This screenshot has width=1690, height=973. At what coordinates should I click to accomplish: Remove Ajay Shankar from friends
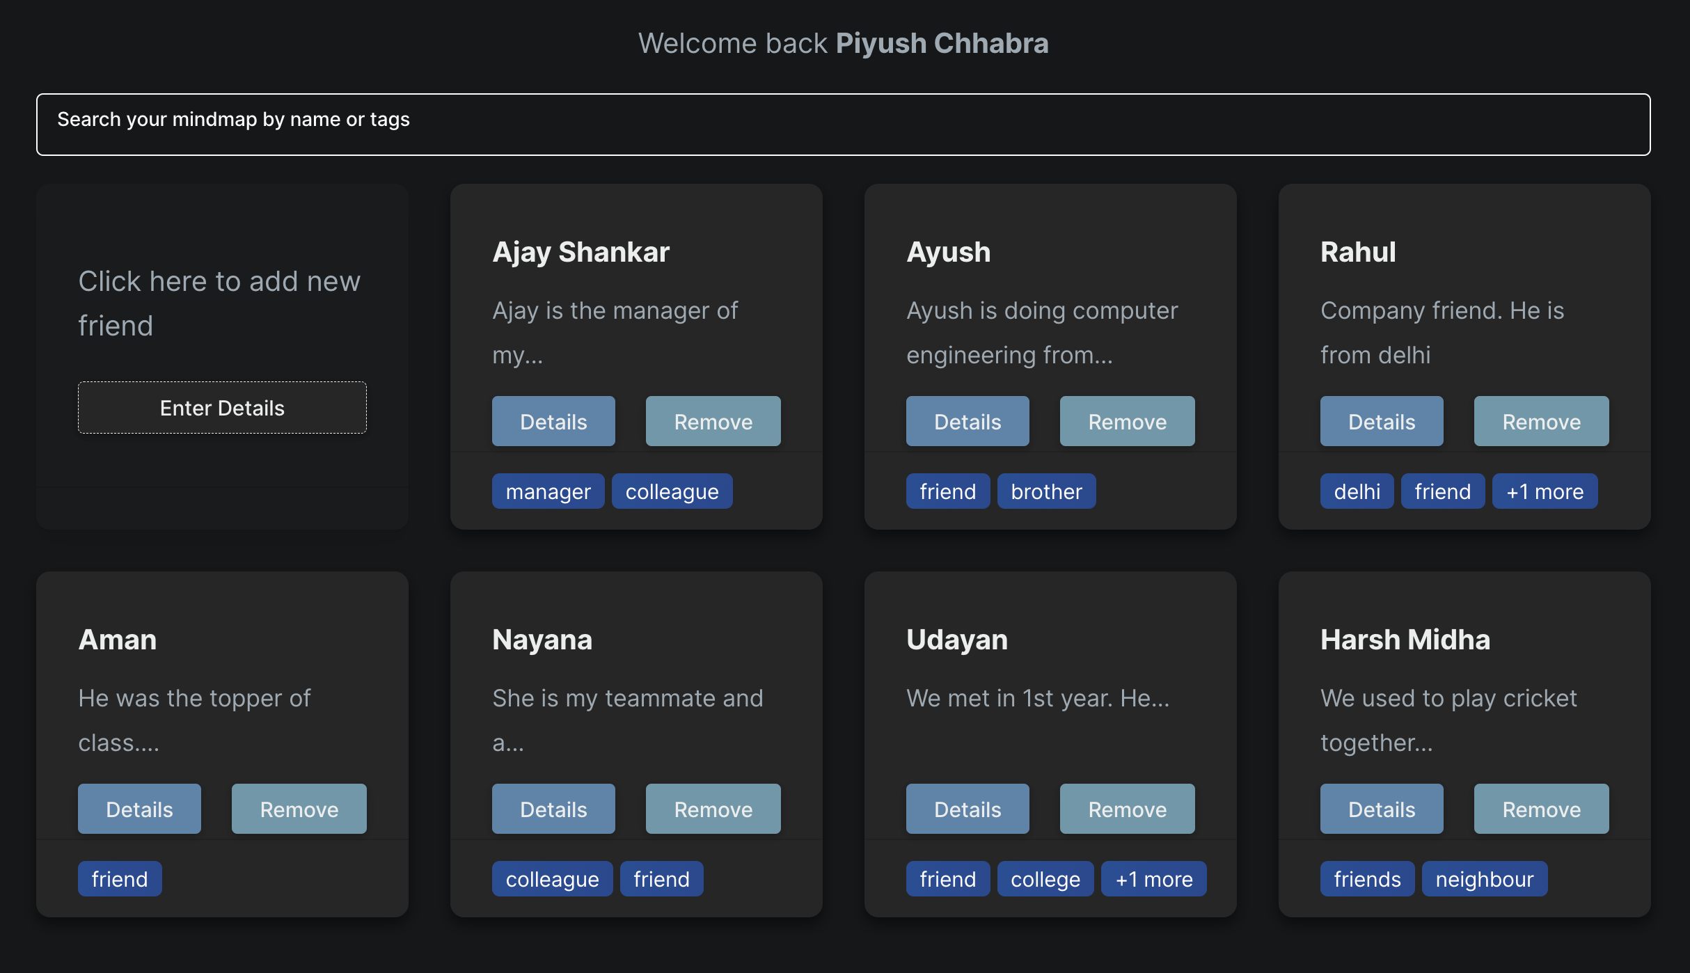click(x=713, y=421)
